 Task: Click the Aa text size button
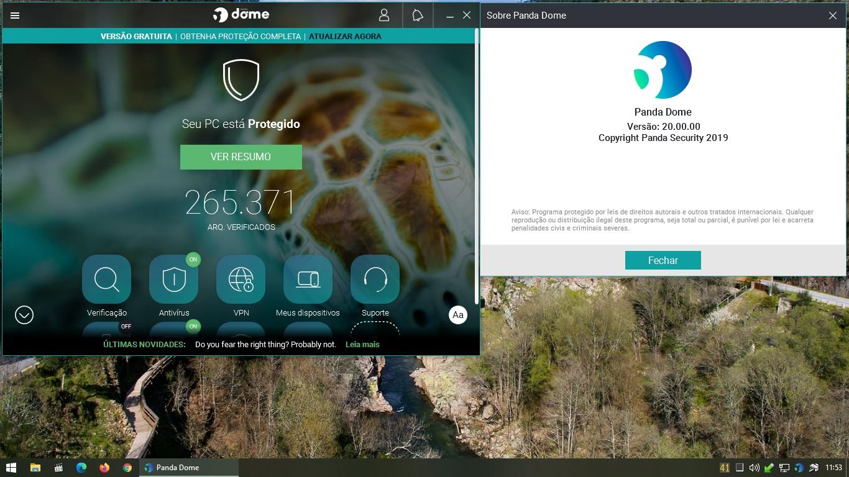[458, 315]
